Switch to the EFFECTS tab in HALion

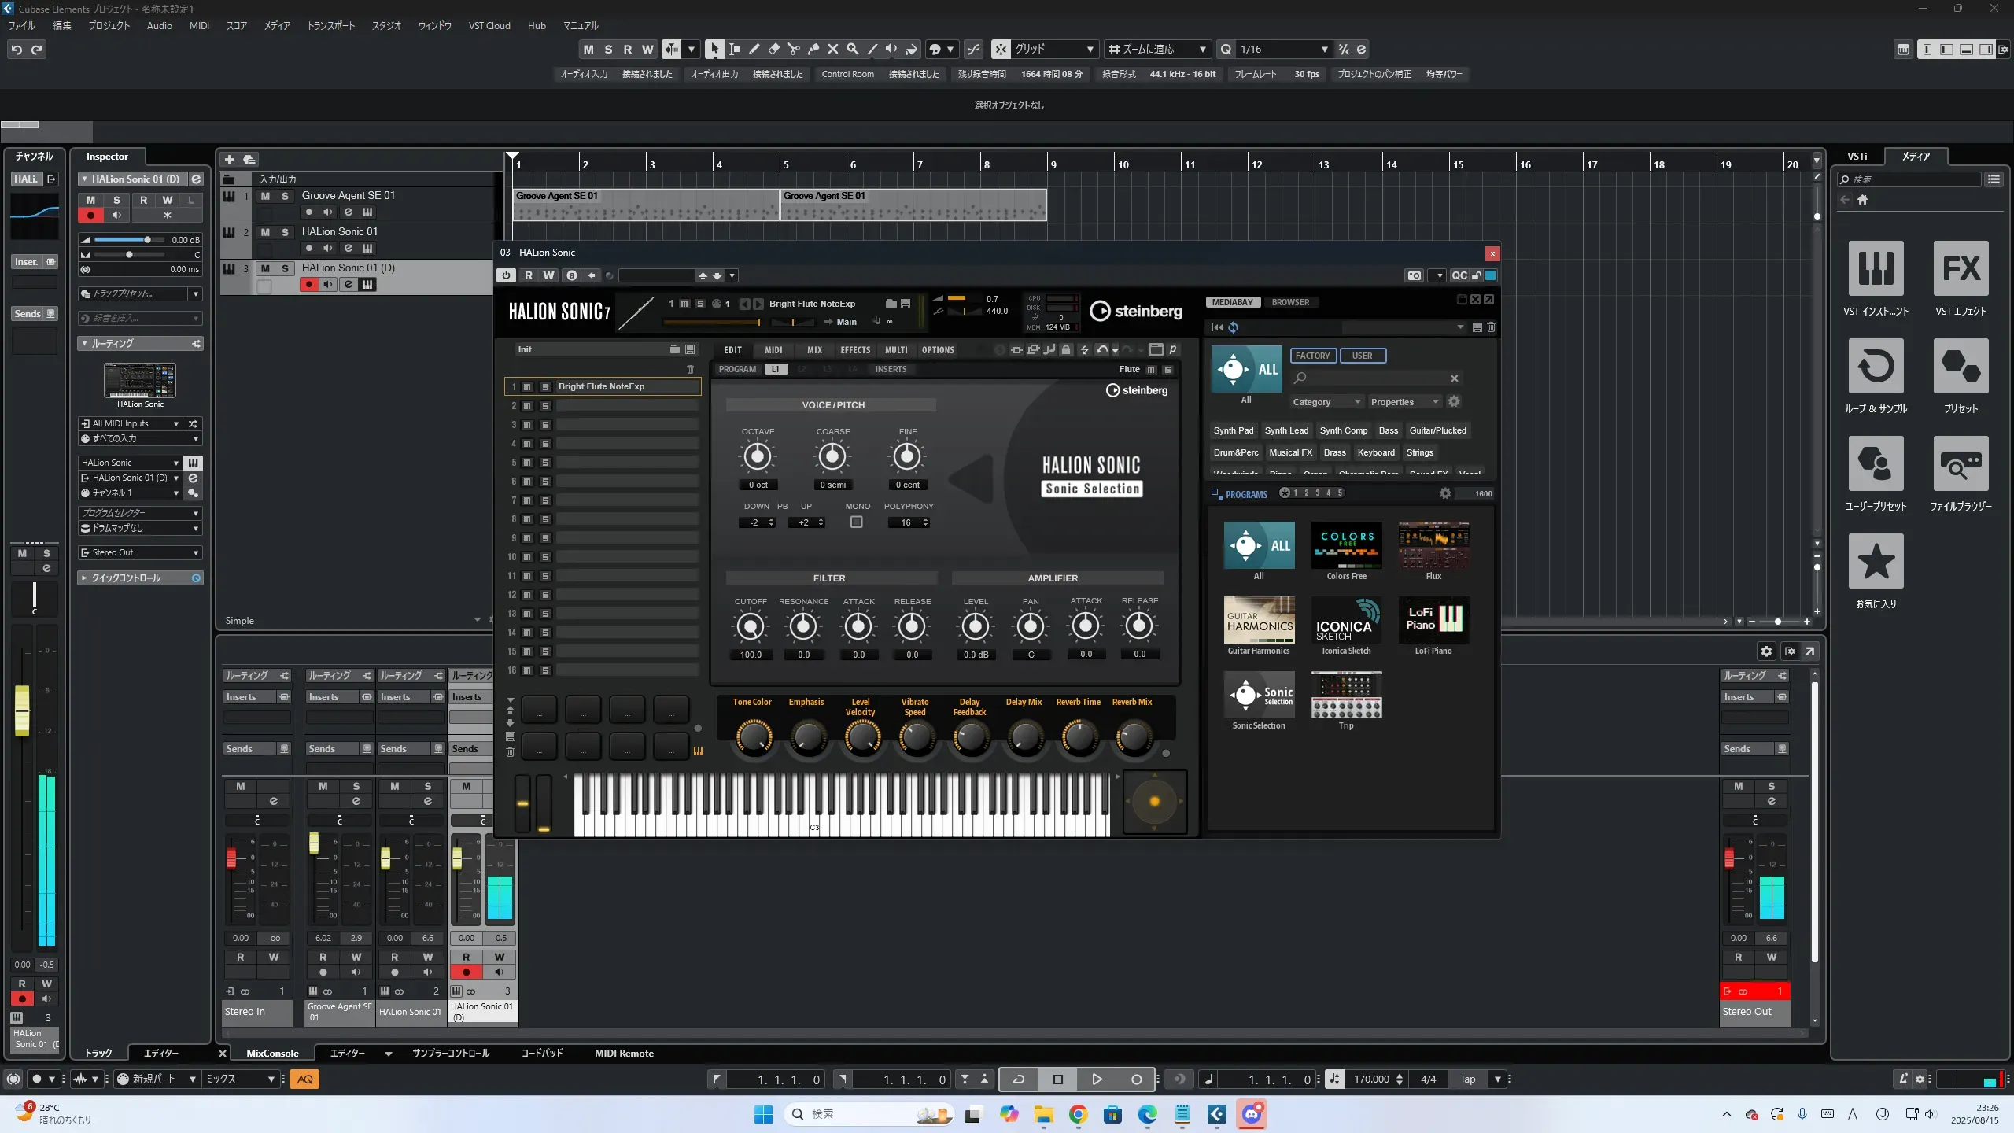pos(855,350)
